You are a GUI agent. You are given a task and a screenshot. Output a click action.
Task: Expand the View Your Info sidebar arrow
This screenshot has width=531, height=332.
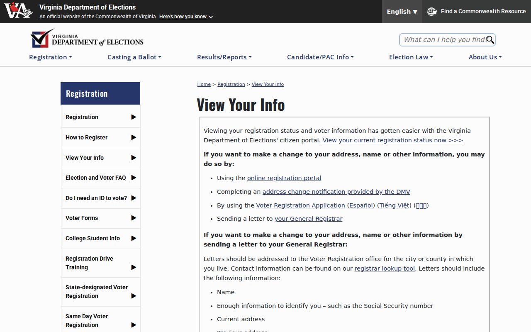[134, 158]
